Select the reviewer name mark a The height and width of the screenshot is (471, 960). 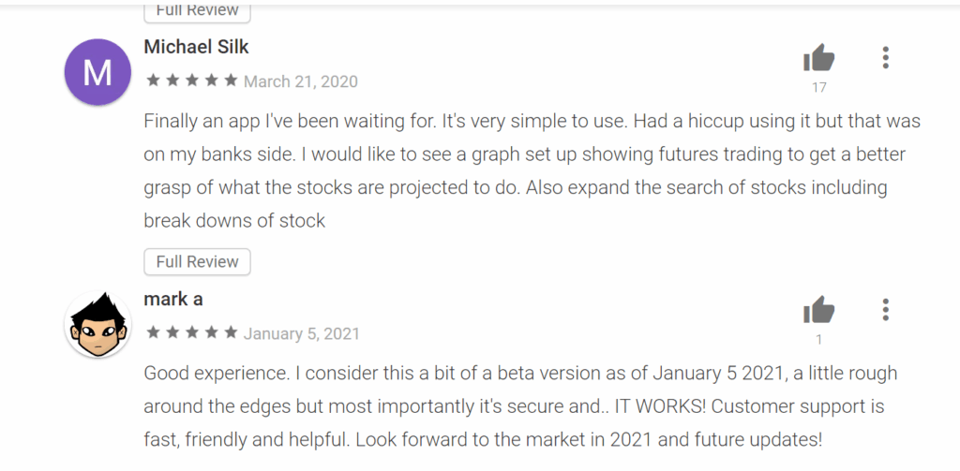coord(173,299)
